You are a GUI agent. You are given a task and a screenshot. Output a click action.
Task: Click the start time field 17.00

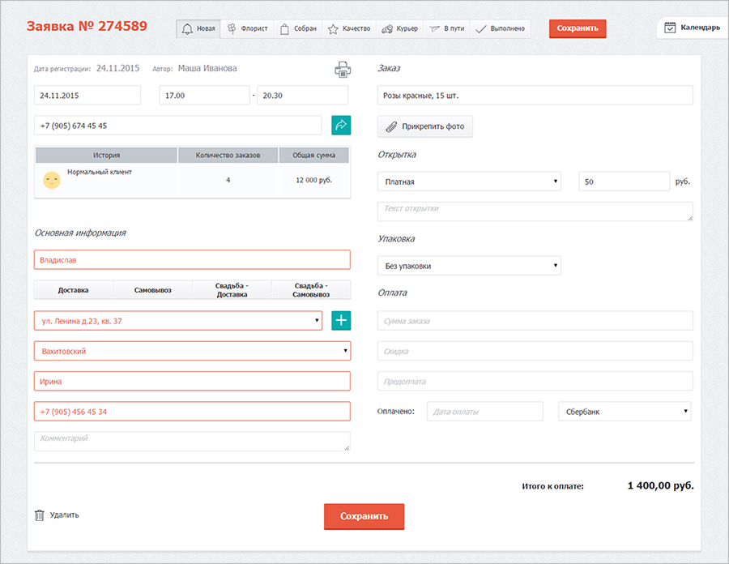[x=205, y=95]
